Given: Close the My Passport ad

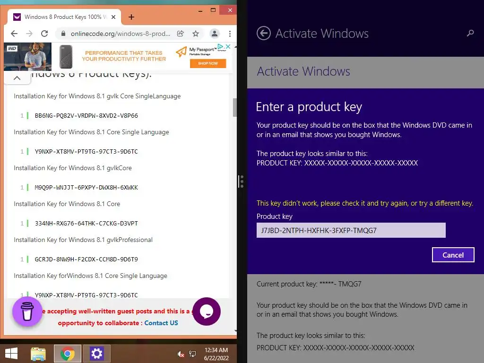Looking at the screenshot, I should pyautogui.click(x=228, y=46).
